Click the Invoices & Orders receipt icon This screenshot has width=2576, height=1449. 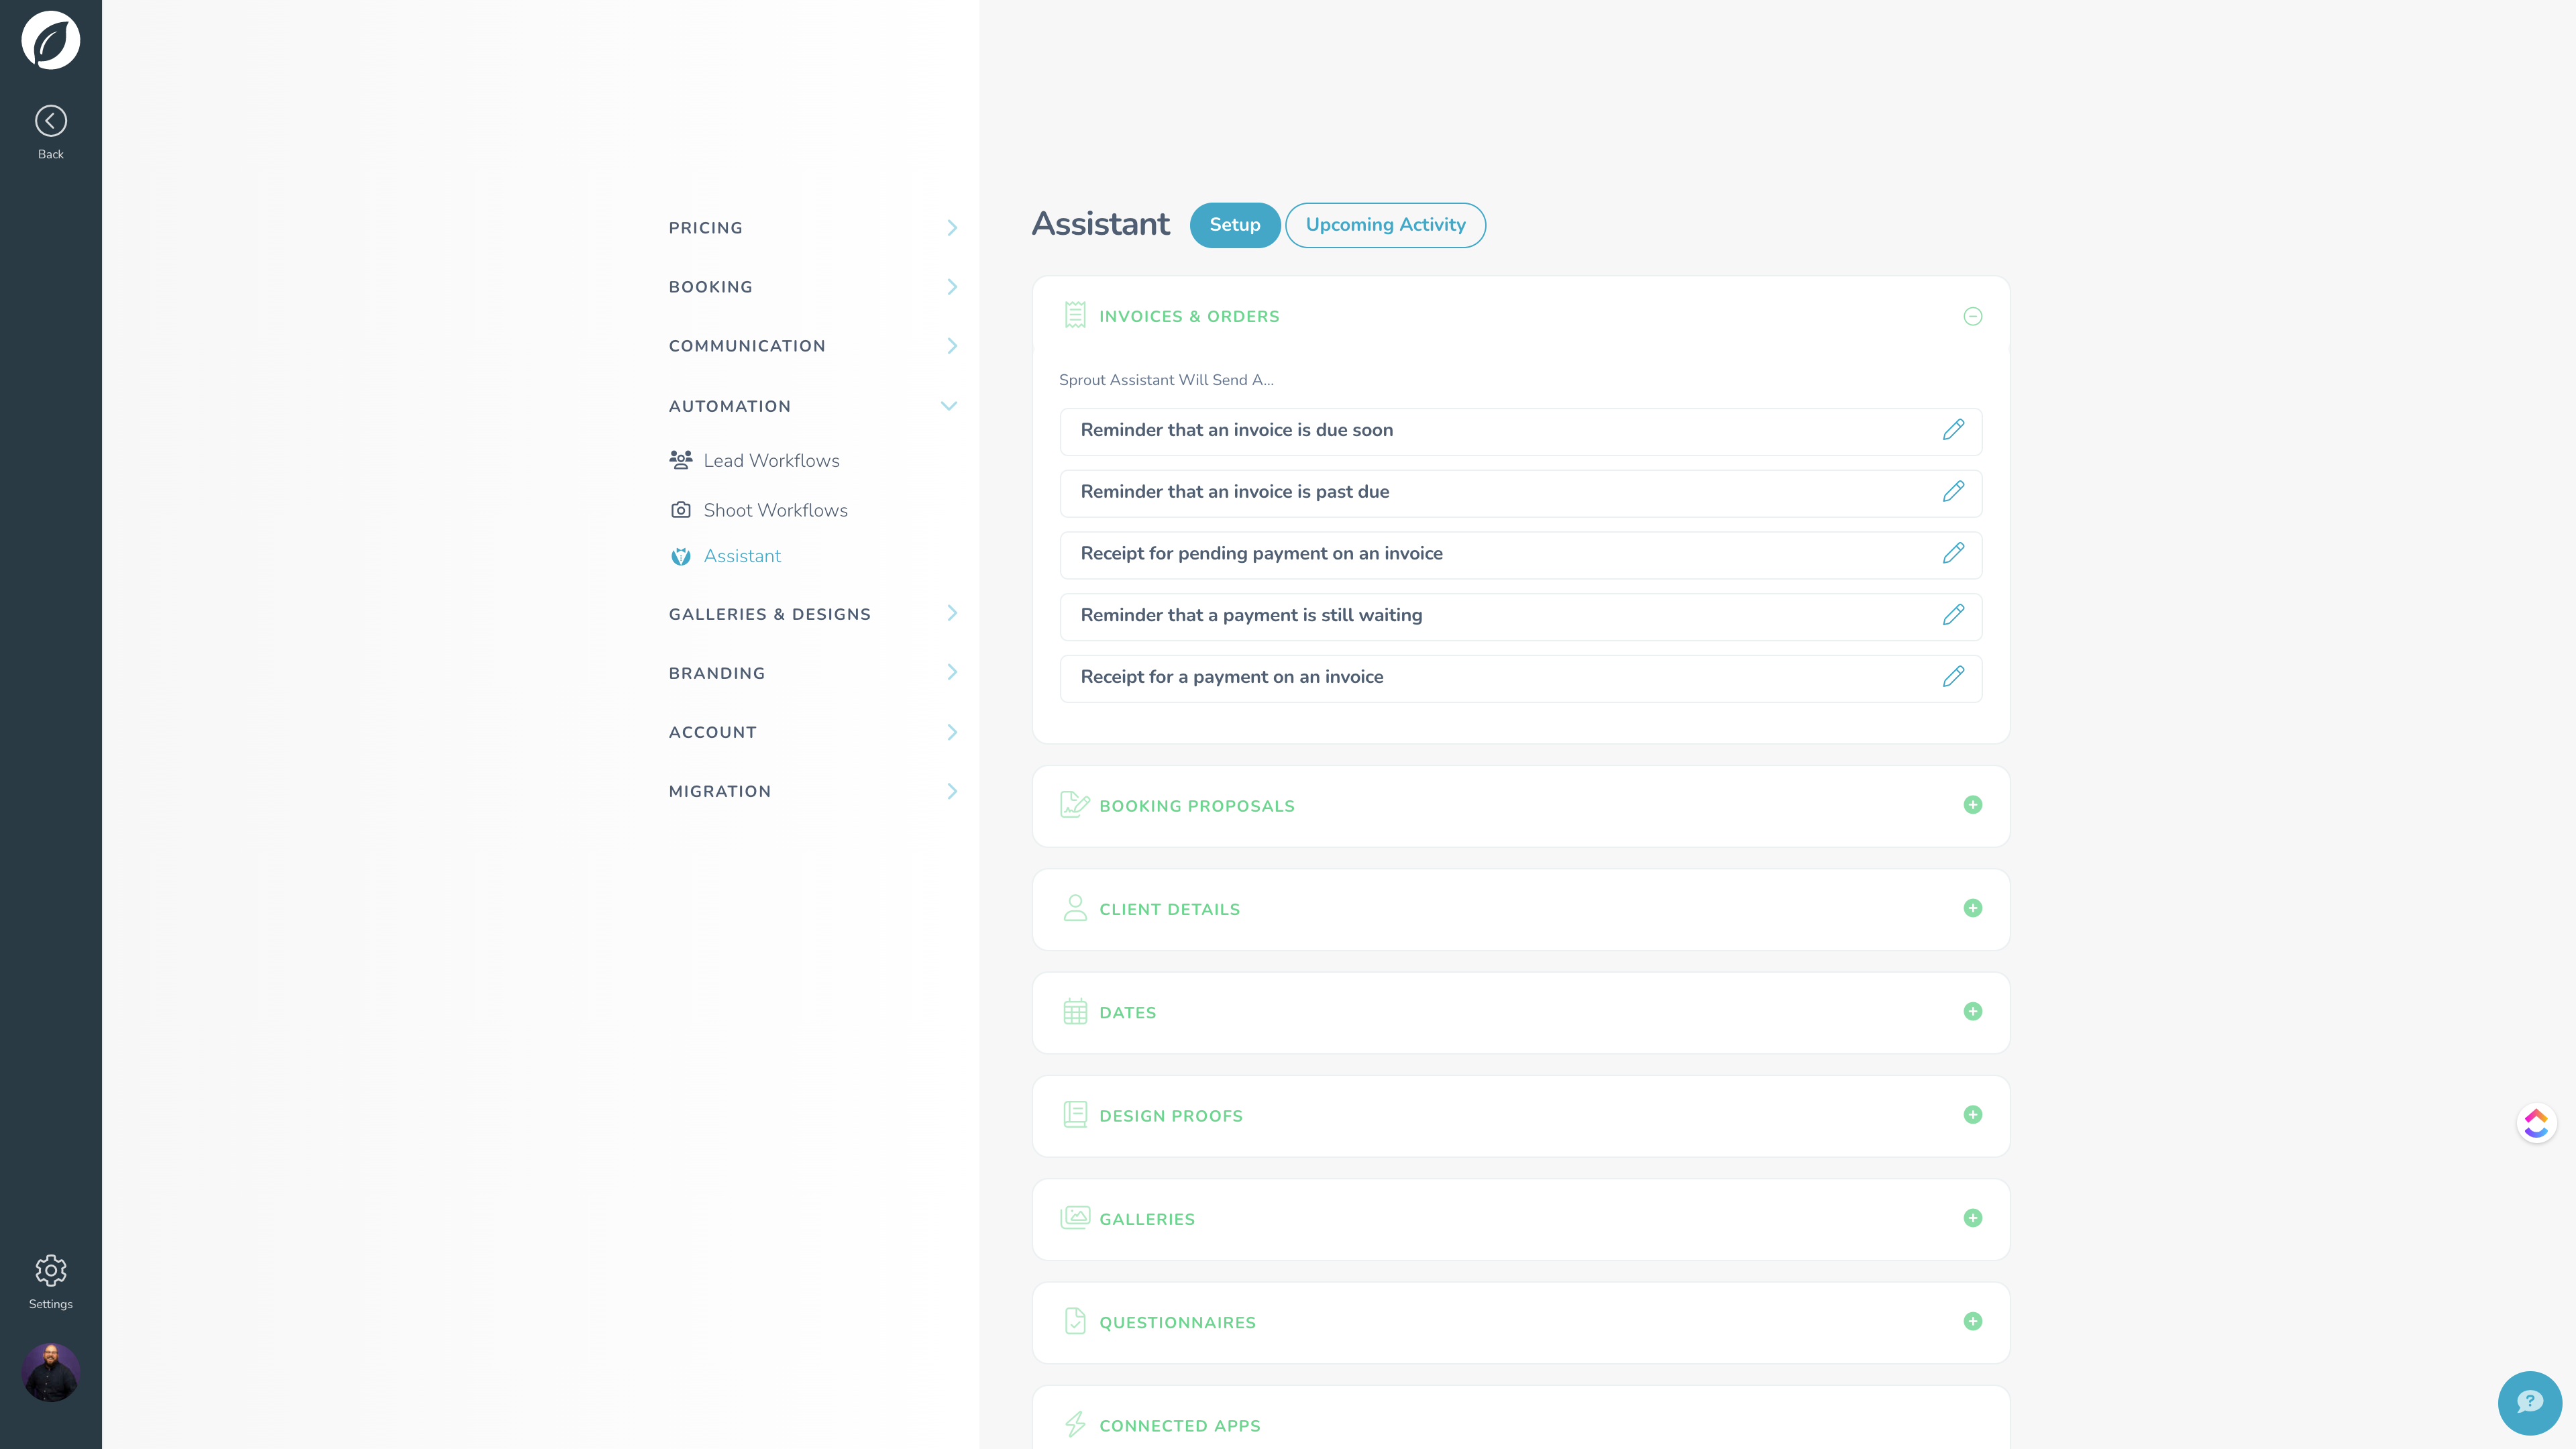click(1075, 315)
